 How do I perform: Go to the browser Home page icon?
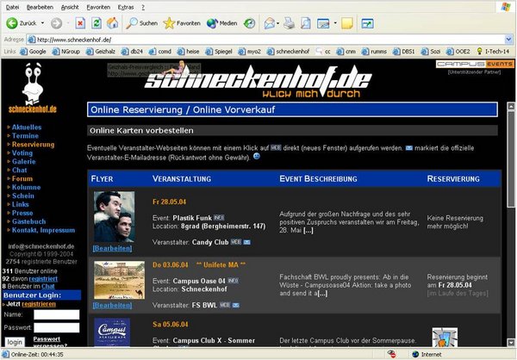point(112,22)
